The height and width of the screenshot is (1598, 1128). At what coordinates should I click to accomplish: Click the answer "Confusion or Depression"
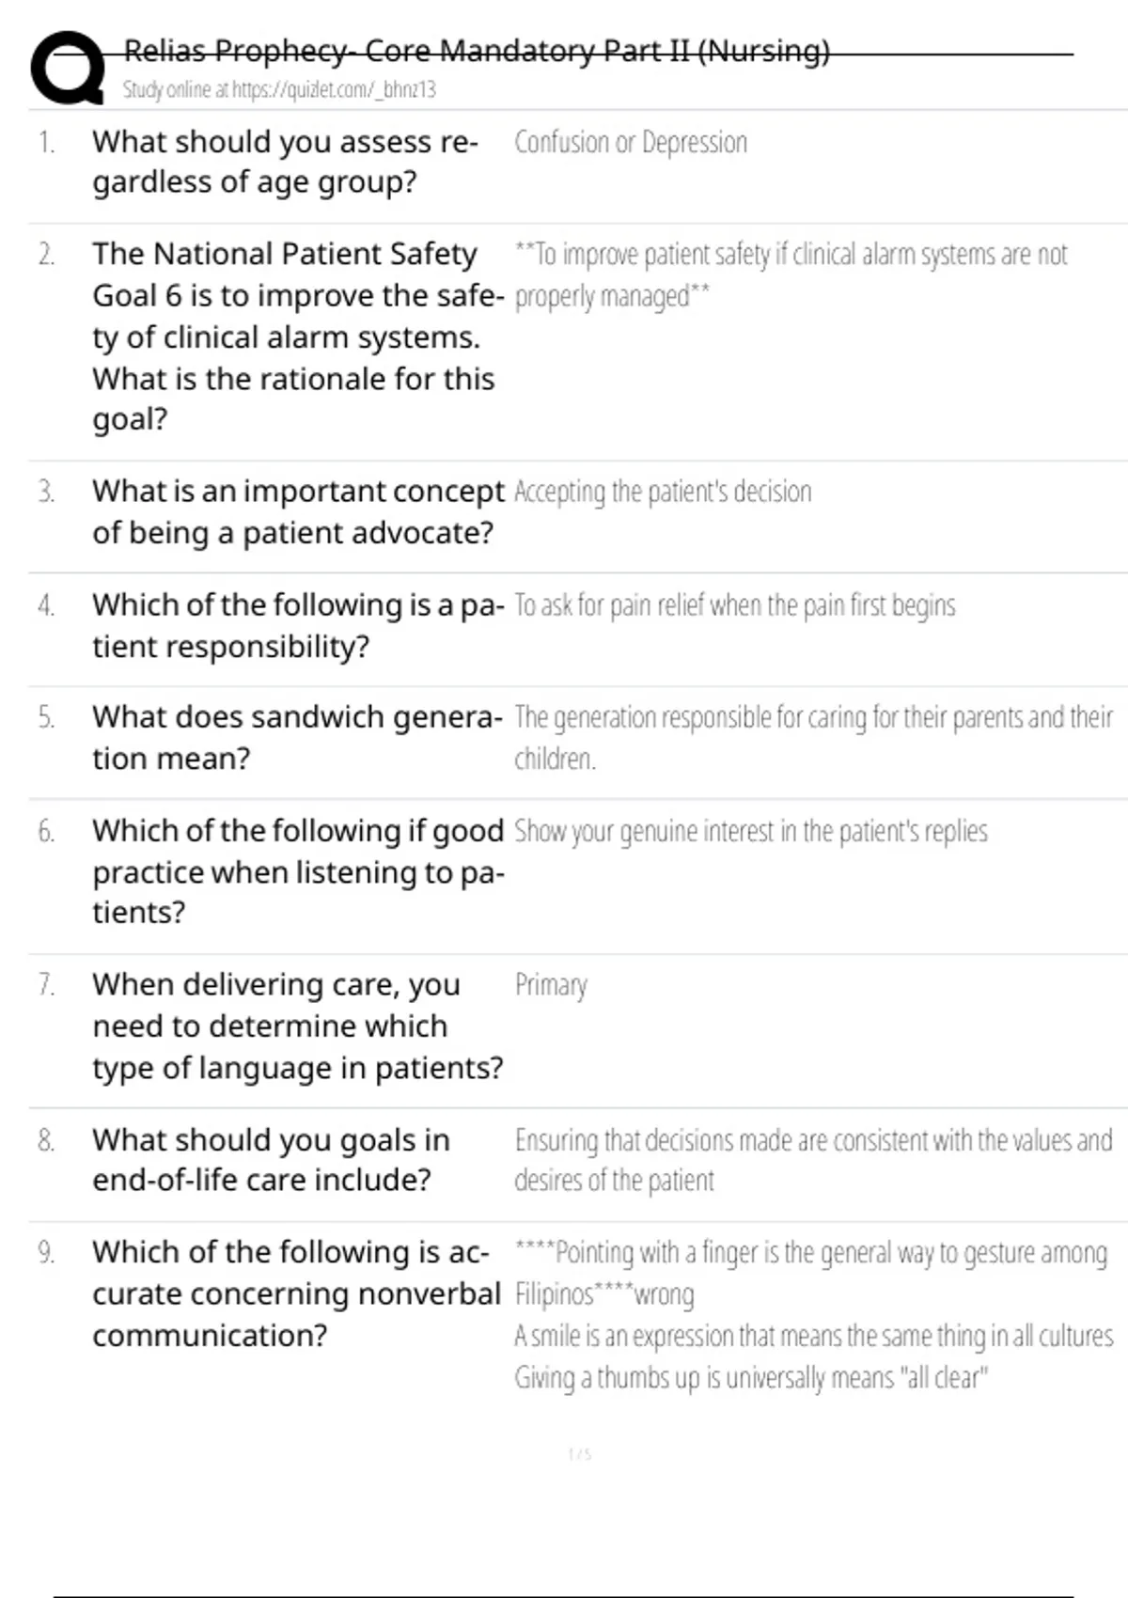[x=630, y=143]
